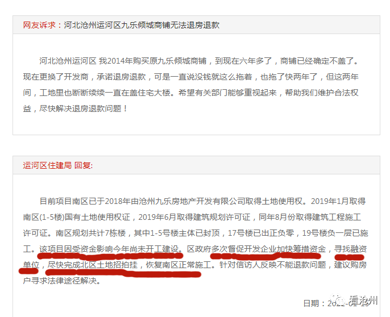Click the 日期 date label
390x317 pixels.
click(311, 303)
